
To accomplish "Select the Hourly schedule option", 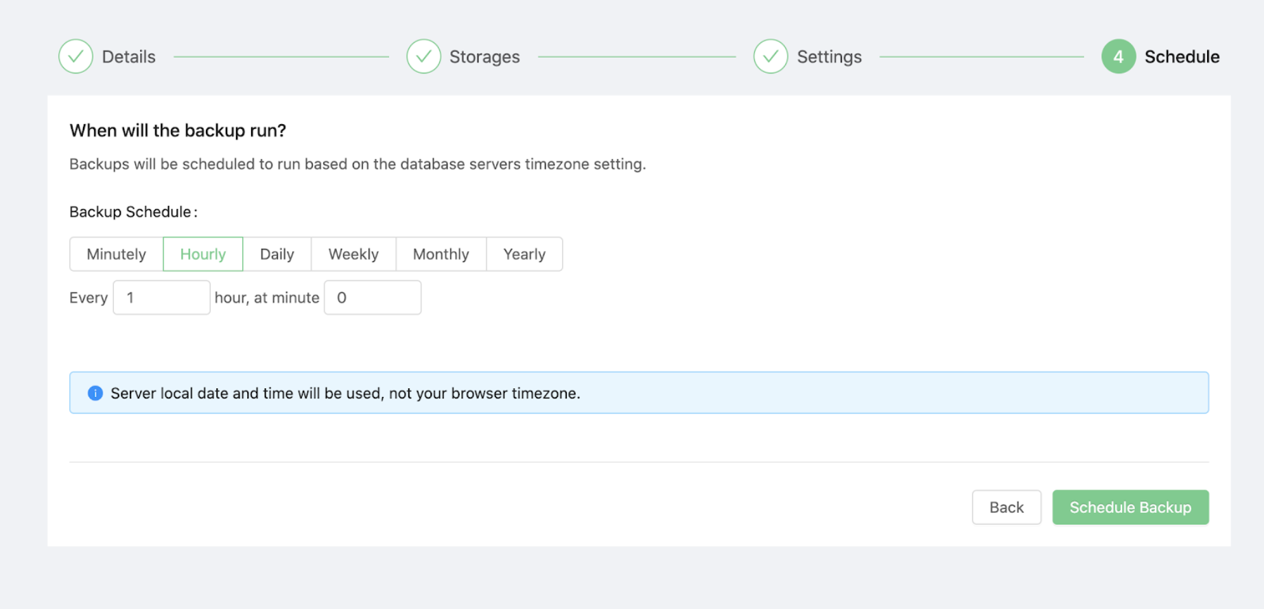I will [203, 254].
